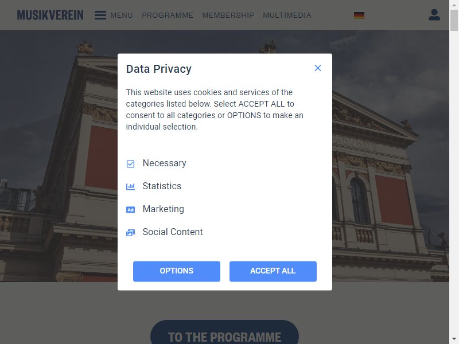Click the MENU text label
Image resolution: width=459 pixels, height=344 pixels.
click(x=122, y=15)
